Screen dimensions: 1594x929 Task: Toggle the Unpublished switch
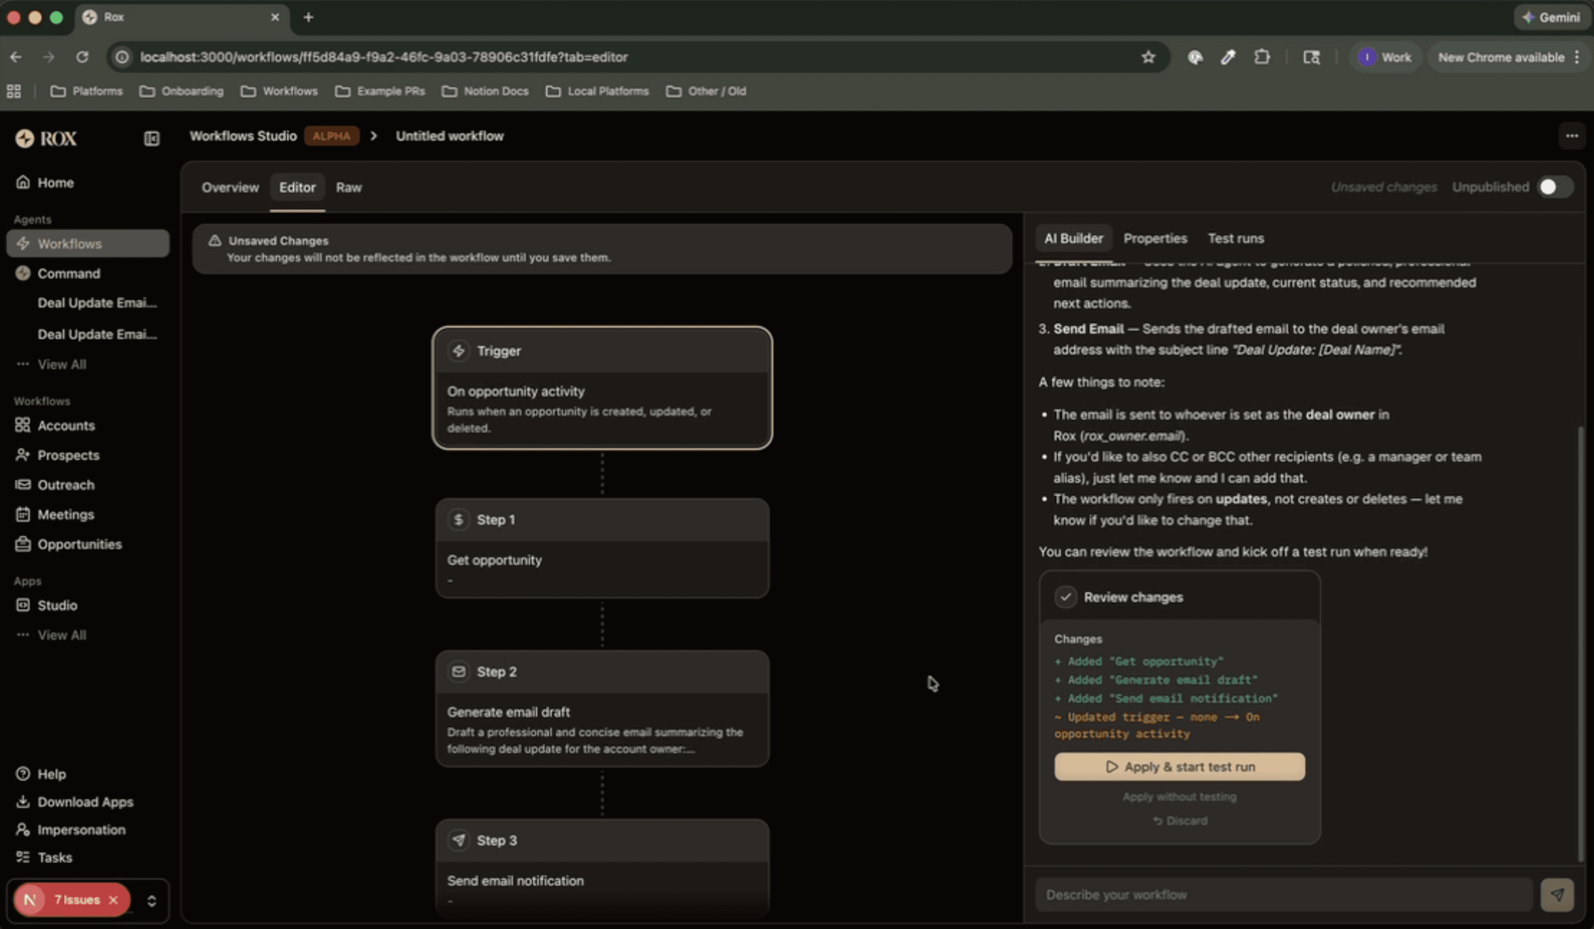pyautogui.click(x=1555, y=187)
